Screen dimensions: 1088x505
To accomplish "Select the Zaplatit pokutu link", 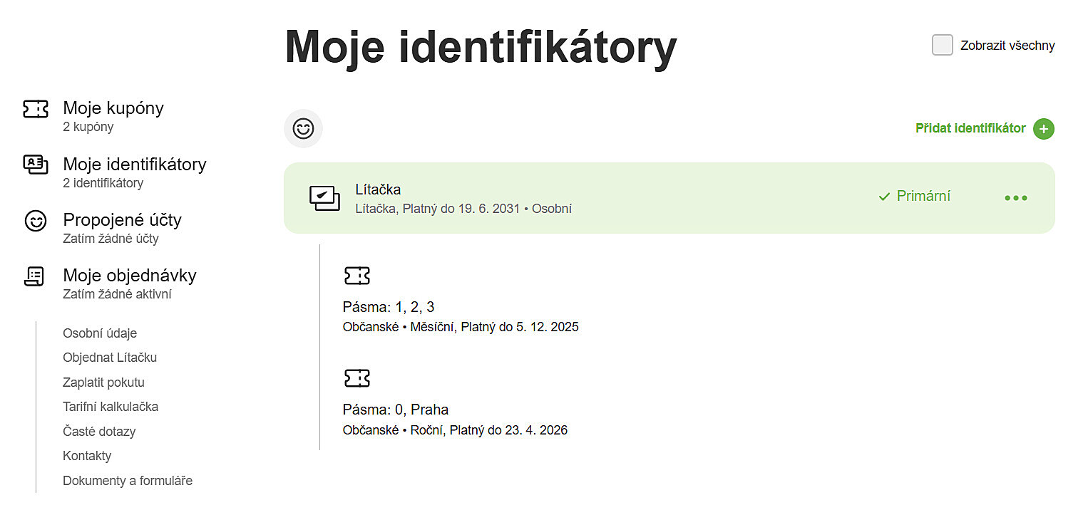I will click(x=103, y=382).
